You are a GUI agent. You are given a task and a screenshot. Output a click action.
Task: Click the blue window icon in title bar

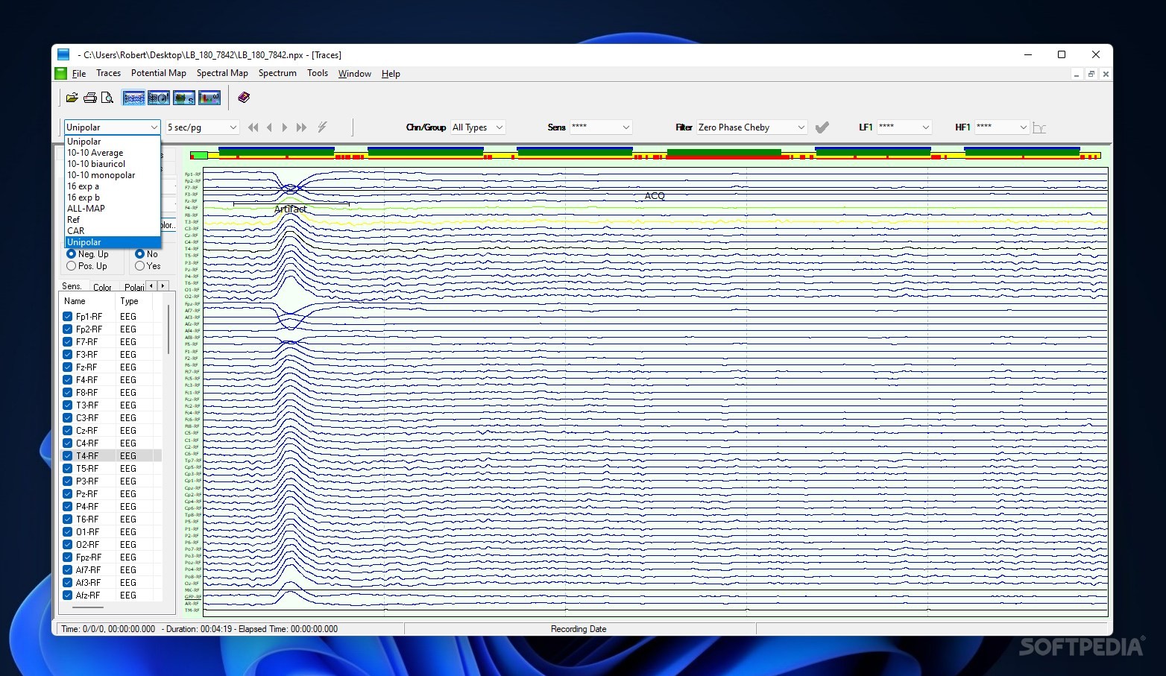click(63, 54)
